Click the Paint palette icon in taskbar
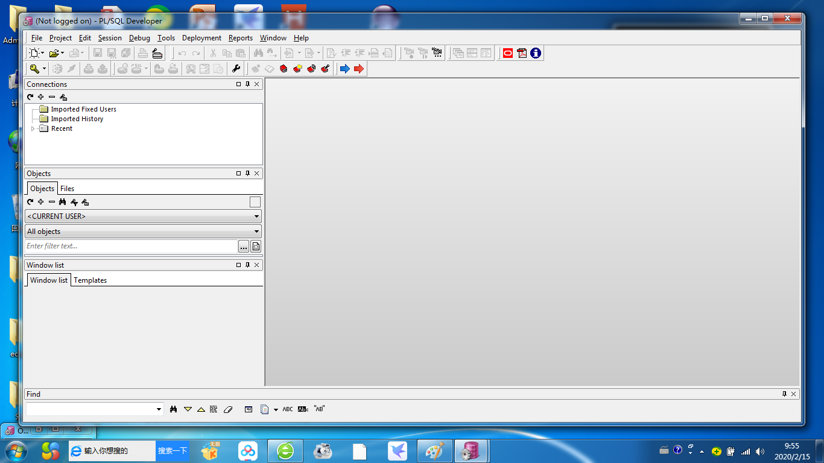This screenshot has height=463, width=824. tap(434, 451)
